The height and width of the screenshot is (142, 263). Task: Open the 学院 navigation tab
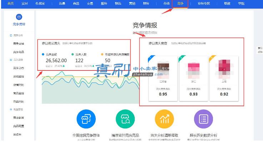241,4
